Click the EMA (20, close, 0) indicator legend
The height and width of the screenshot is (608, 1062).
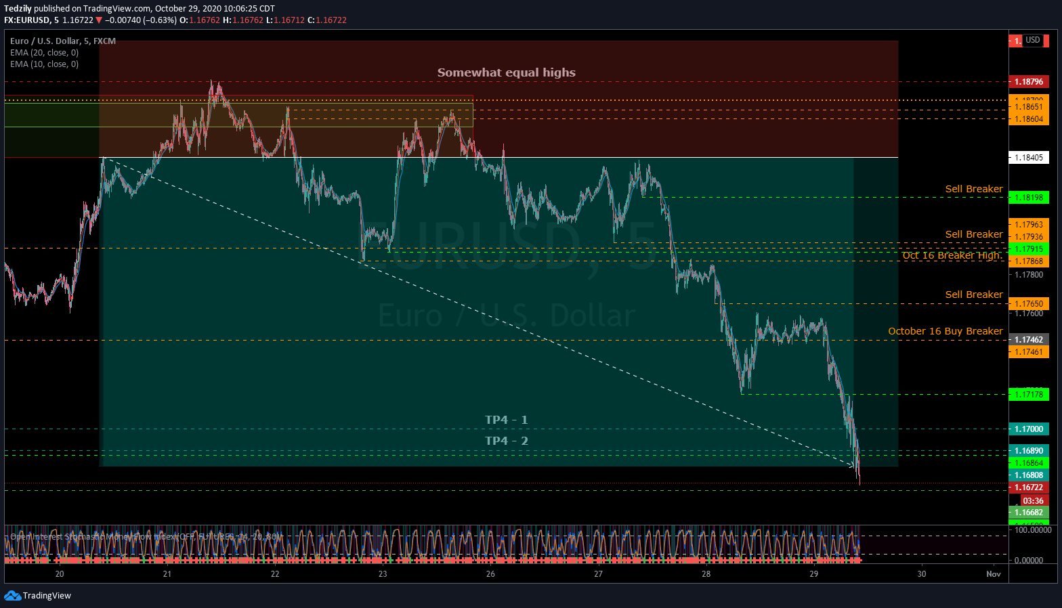click(44, 52)
